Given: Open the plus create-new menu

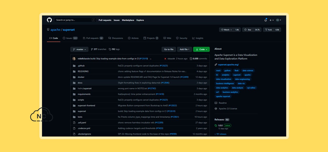Looking at the screenshot, I should (x=271, y=20).
